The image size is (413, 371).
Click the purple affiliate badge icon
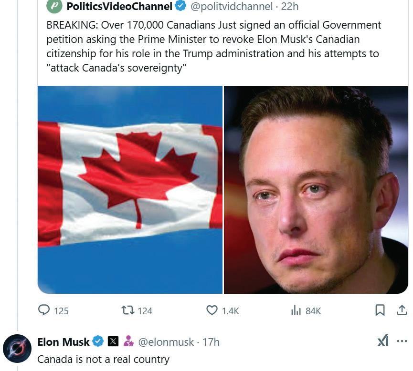128,341
